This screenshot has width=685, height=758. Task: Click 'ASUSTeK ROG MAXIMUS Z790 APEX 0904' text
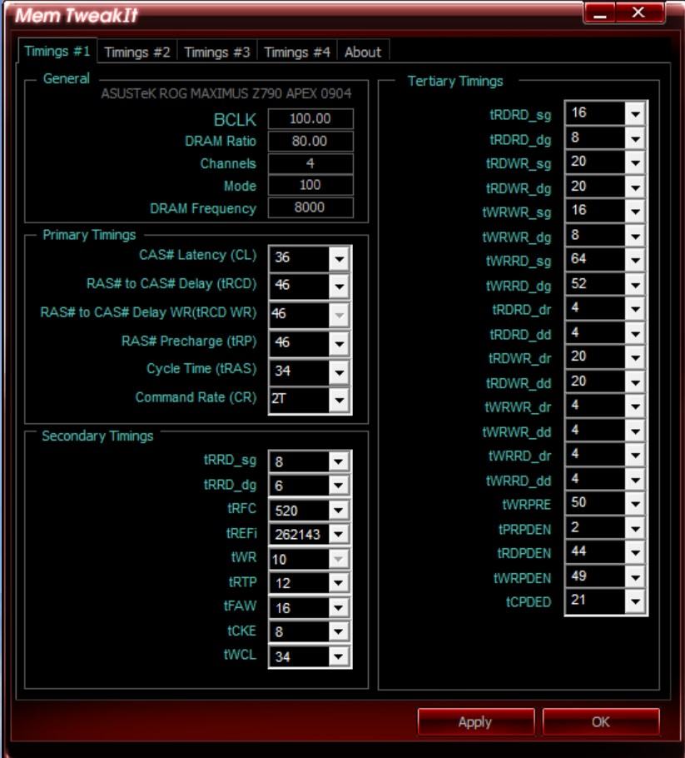(226, 93)
